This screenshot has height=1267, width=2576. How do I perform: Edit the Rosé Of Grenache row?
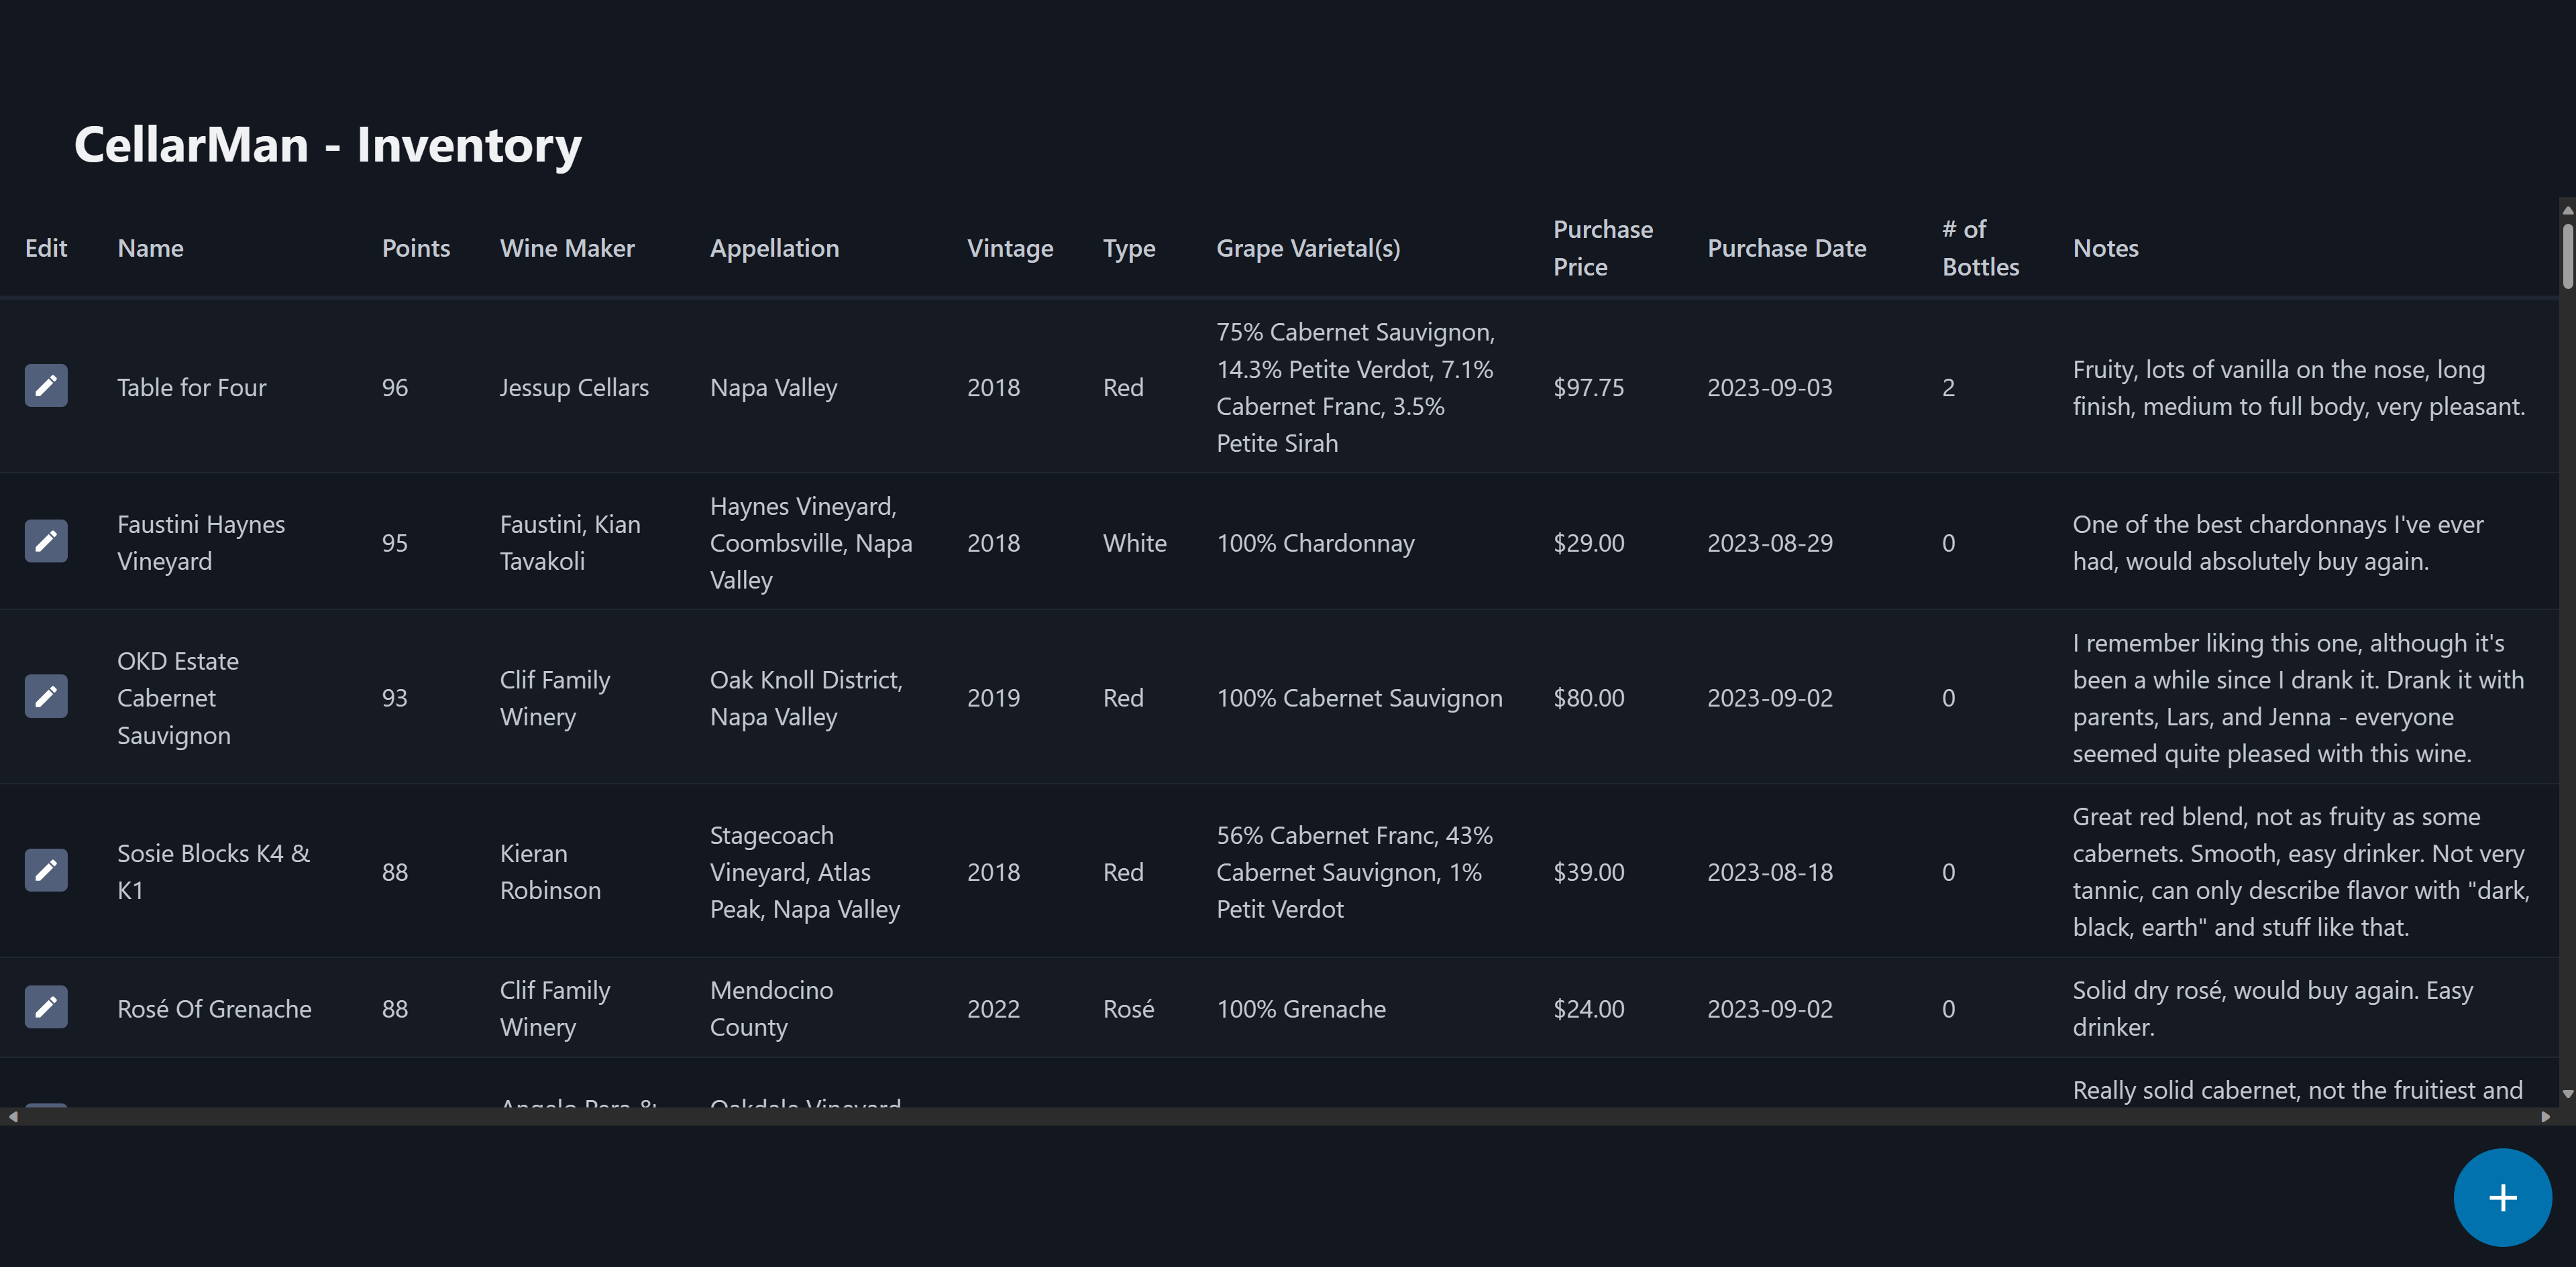click(x=46, y=1007)
